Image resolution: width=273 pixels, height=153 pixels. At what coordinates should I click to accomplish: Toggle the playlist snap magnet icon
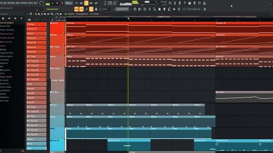[x=31, y=14]
